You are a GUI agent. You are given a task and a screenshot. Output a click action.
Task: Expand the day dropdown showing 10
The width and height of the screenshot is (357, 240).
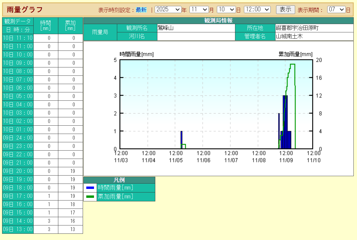pyautogui.click(x=226, y=10)
